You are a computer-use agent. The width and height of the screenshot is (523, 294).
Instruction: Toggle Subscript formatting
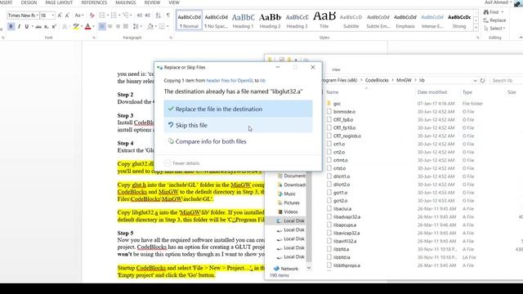pyautogui.click(x=47, y=26)
